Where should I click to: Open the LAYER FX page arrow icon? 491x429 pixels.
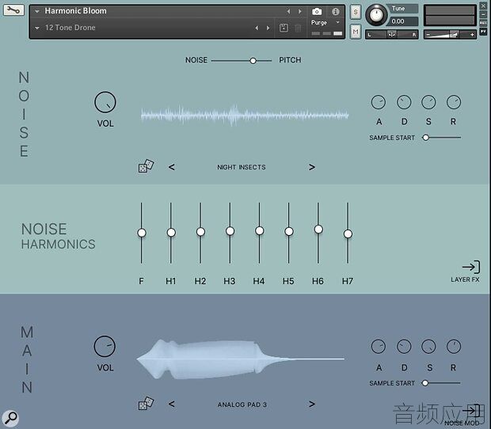tap(471, 267)
